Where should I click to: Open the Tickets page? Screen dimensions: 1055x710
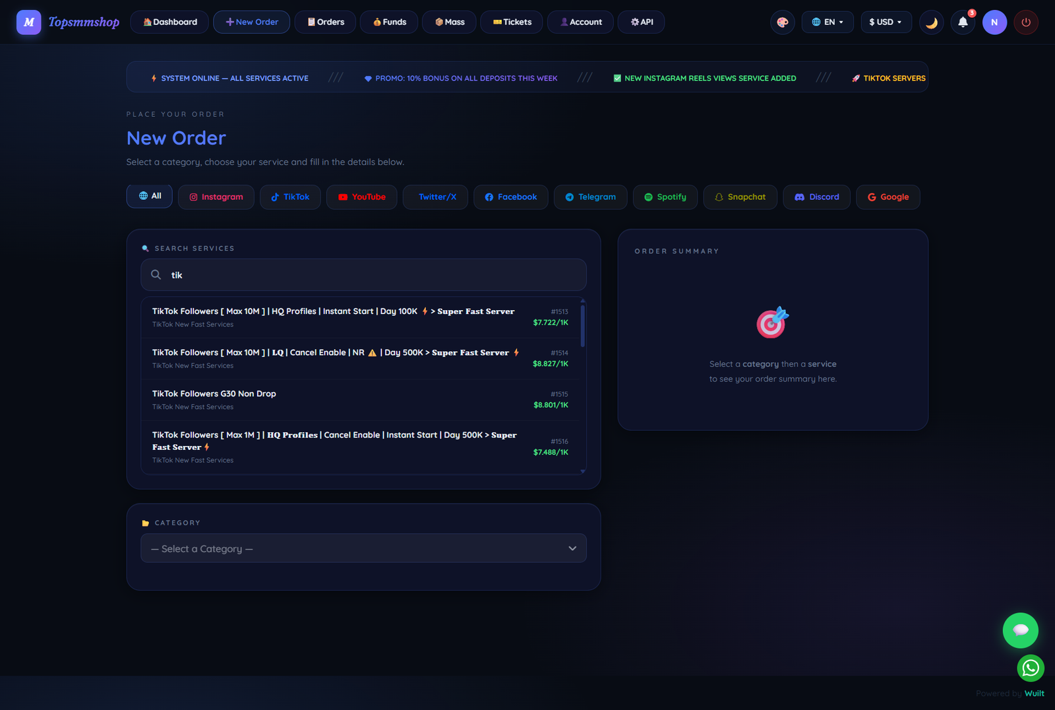tap(512, 22)
